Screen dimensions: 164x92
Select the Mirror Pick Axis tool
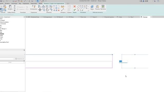[x=47, y=6]
